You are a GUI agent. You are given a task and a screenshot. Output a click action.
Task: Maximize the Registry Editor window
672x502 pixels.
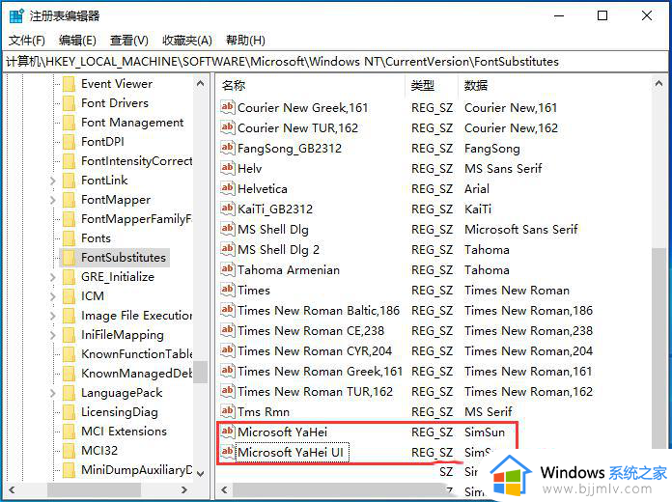click(602, 15)
